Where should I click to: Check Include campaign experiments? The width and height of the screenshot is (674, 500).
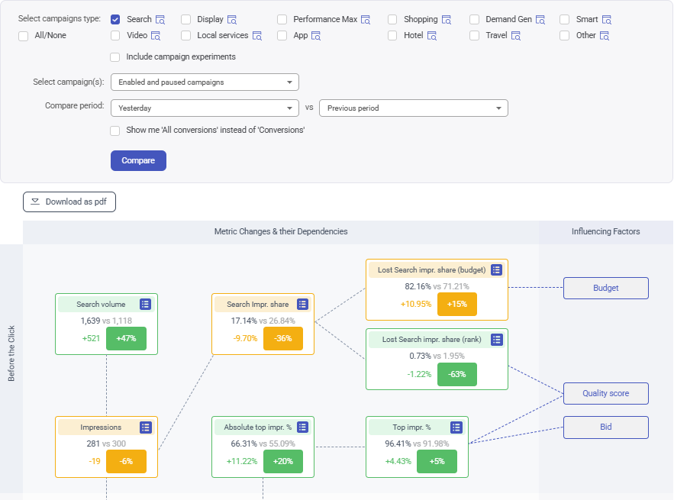tap(114, 56)
